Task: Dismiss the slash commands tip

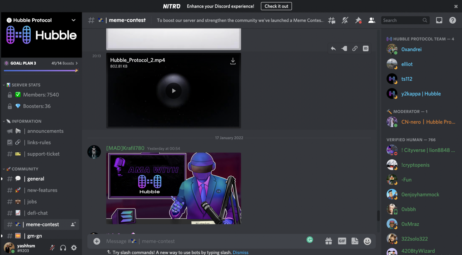Action: coord(241,252)
